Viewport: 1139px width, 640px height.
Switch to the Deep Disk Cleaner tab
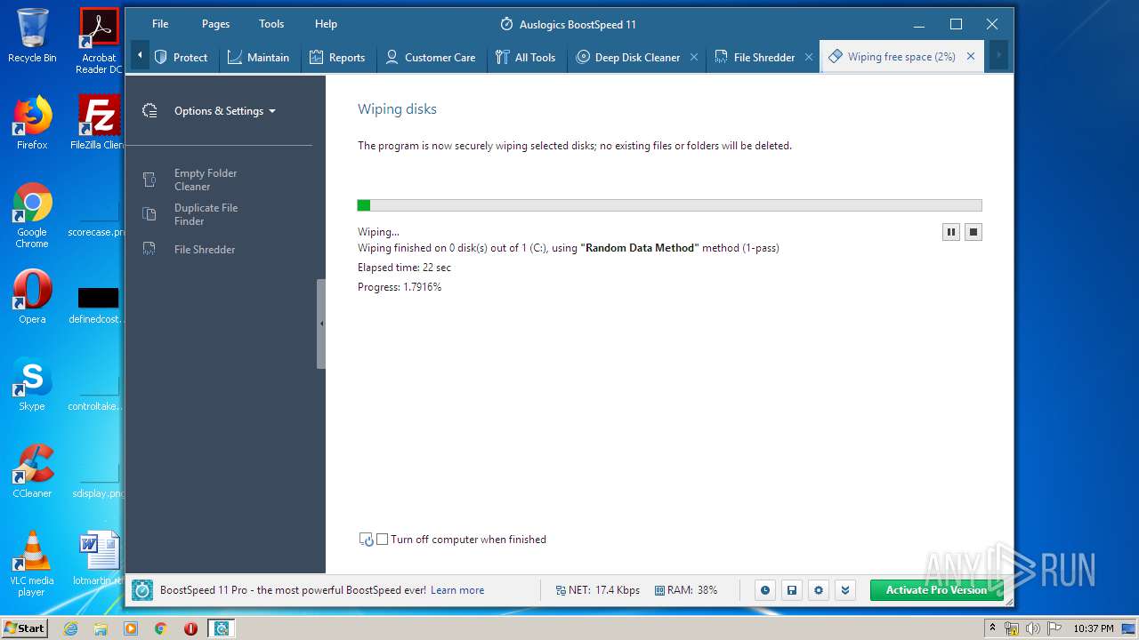coord(628,57)
